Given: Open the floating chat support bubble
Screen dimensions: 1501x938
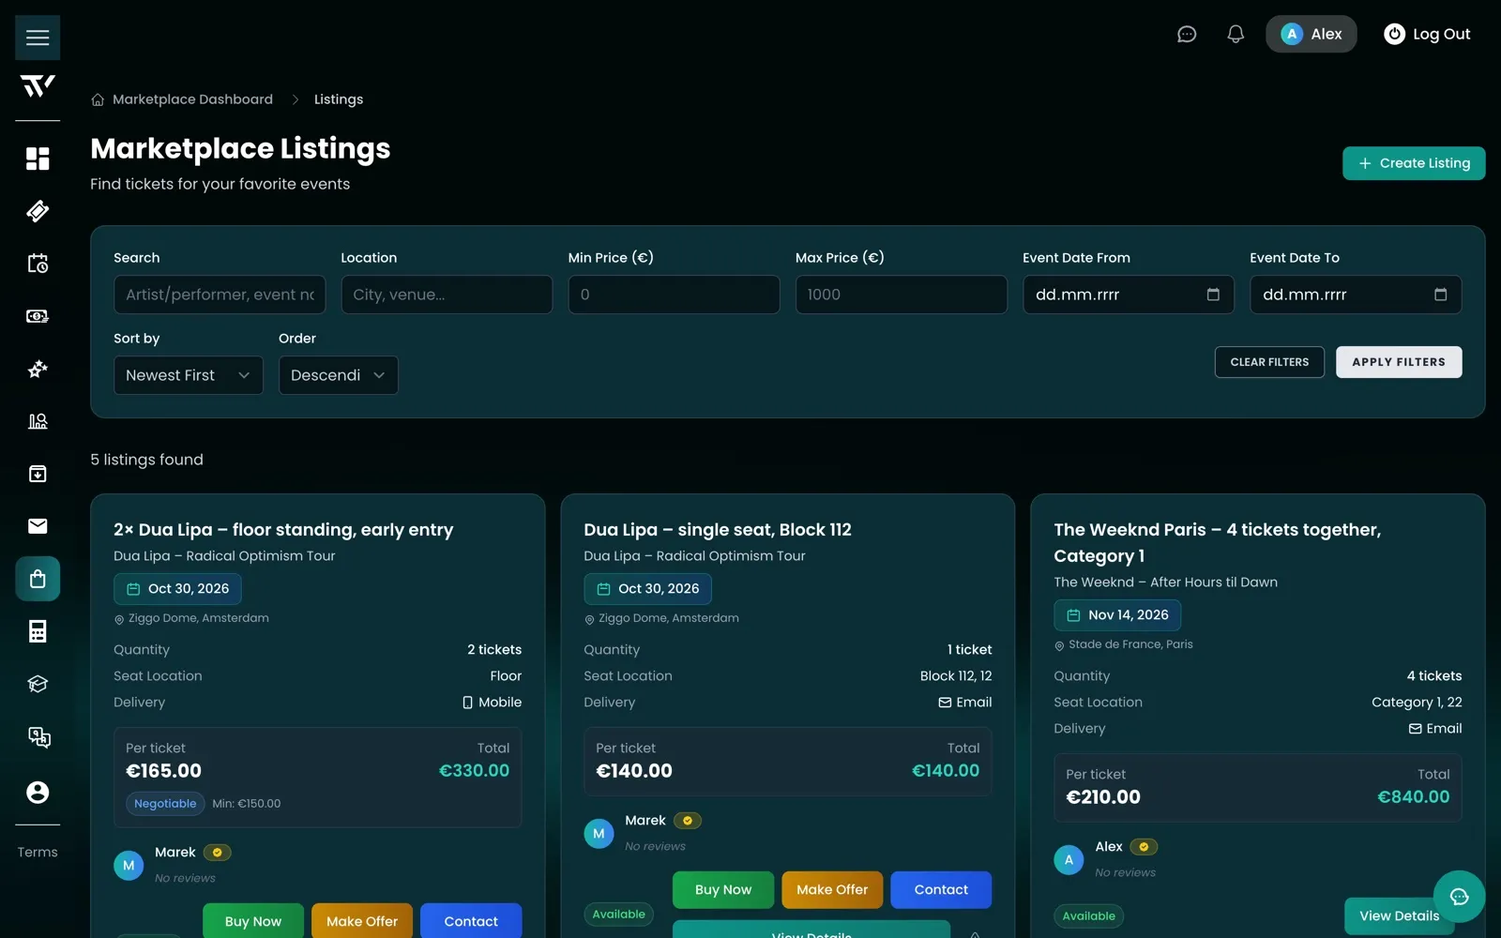Looking at the screenshot, I should (x=1459, y=897).
